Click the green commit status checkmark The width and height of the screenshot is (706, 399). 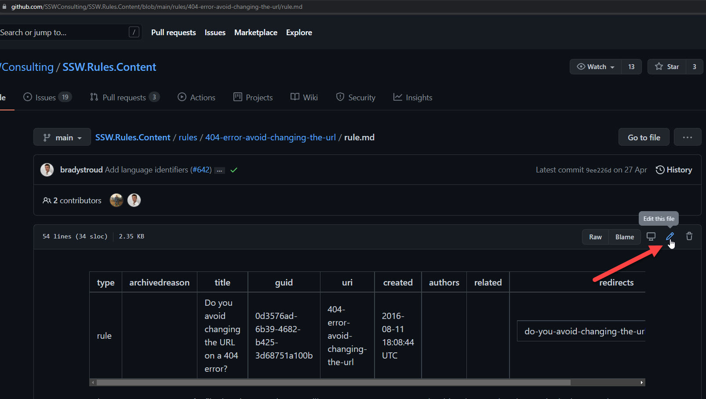(x=234, y=170)
